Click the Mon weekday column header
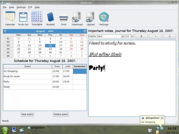 pyautogui.click(x=19, y=35)
